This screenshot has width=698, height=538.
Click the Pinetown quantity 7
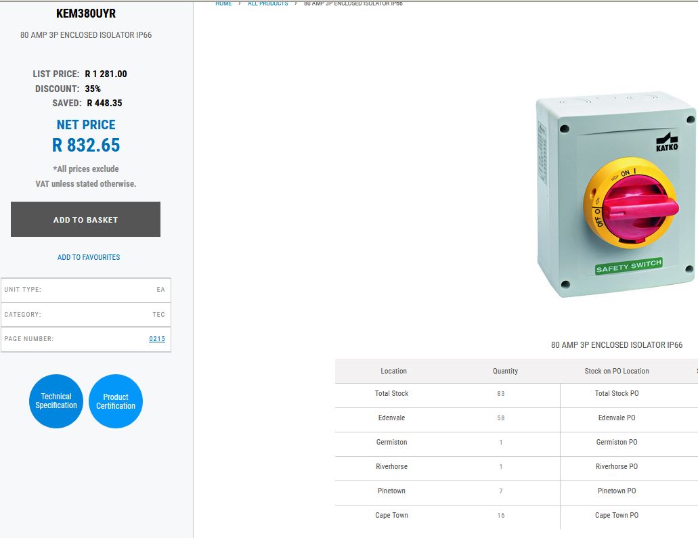(501, 491)
